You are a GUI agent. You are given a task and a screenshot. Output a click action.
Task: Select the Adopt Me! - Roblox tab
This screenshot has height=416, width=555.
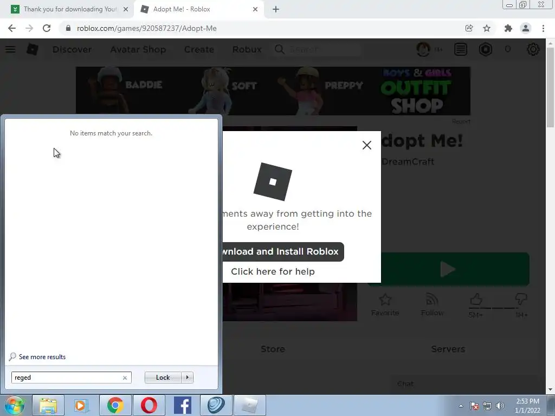pos(199,9)
